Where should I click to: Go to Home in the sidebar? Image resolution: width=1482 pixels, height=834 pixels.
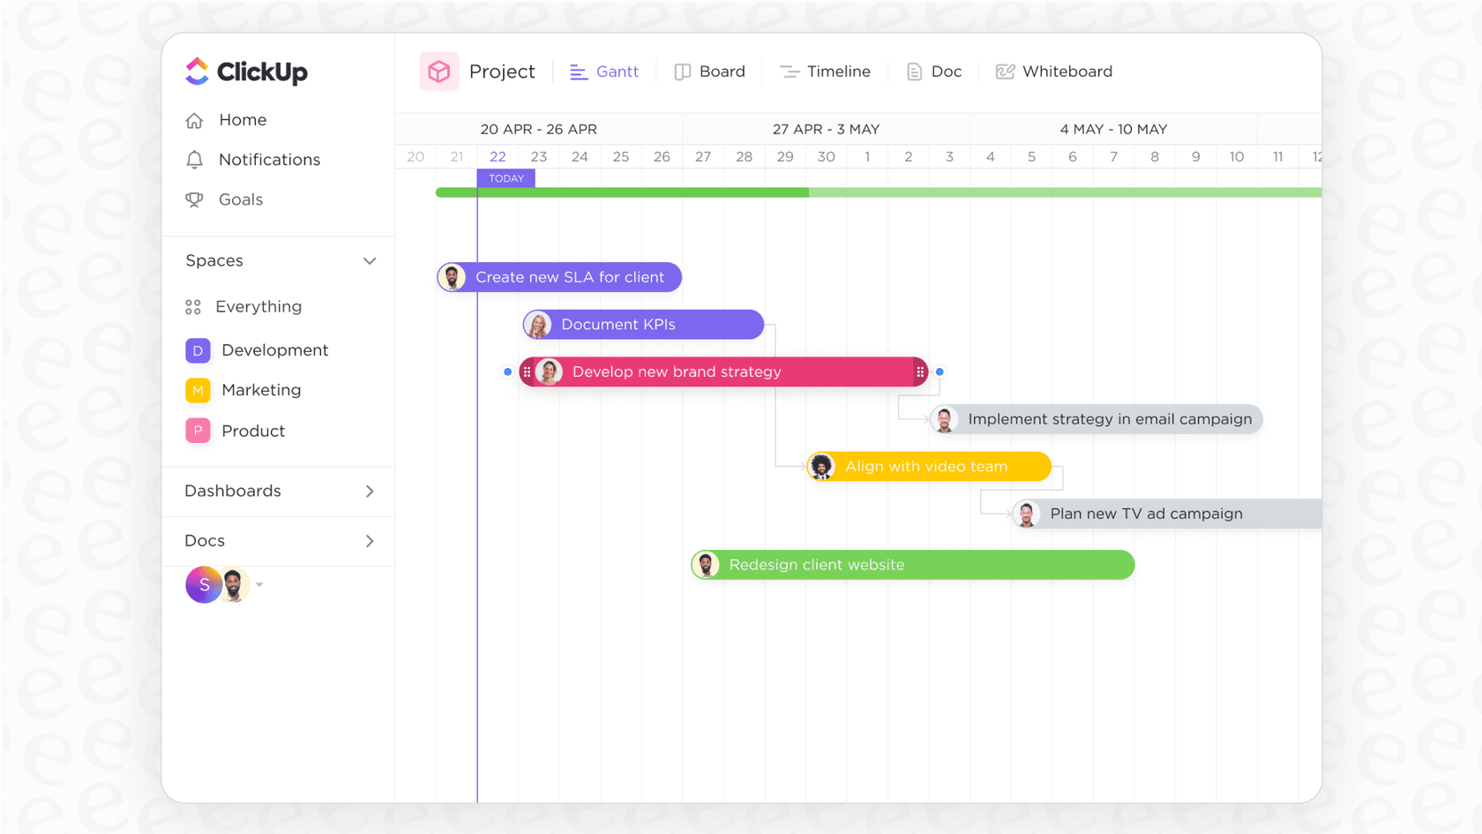pos(243,120)
